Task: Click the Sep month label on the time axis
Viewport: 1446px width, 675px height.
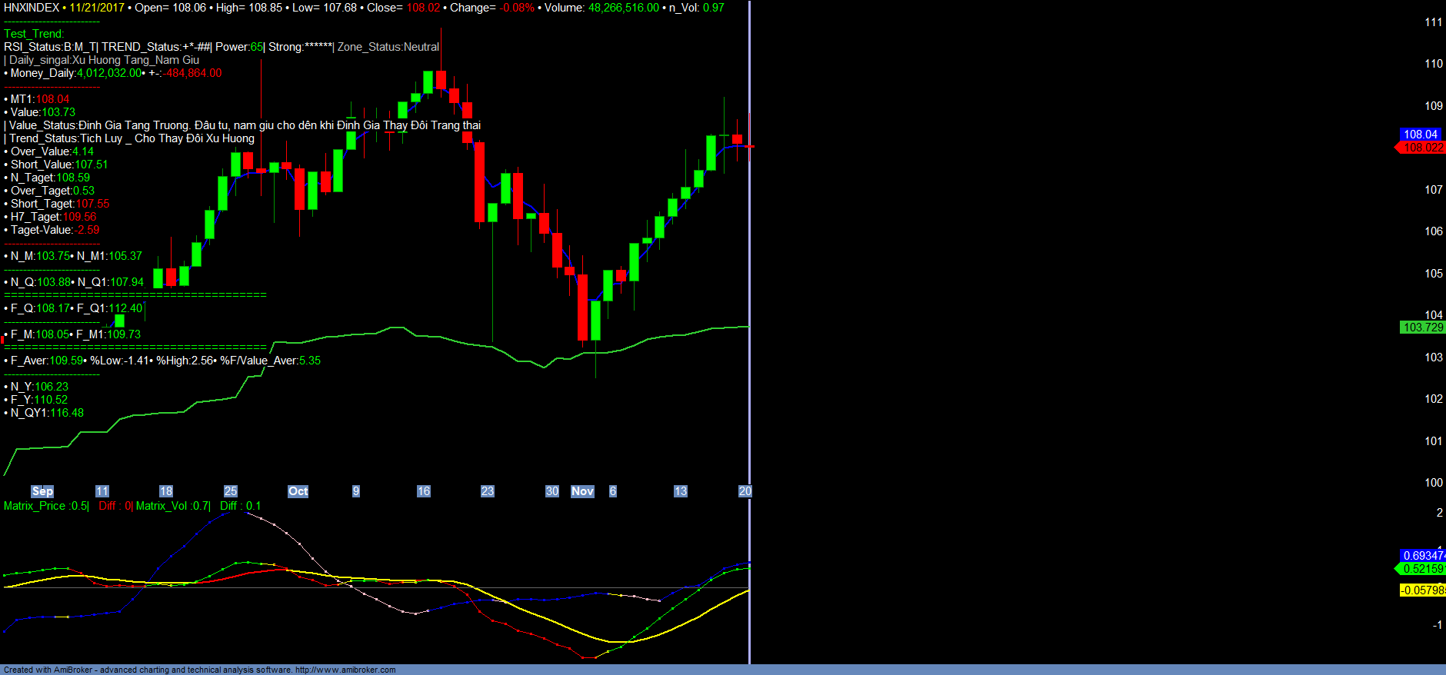Action: pyautogui.click(x=42, y=491)
